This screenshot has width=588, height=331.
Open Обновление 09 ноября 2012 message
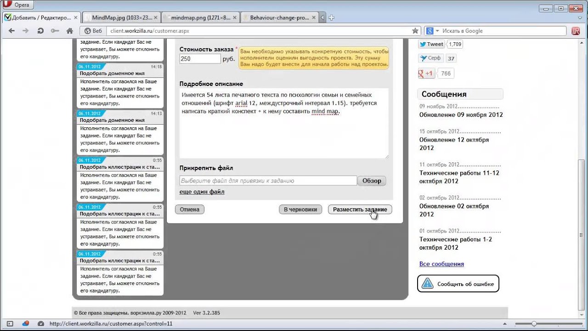click(461, 114)
